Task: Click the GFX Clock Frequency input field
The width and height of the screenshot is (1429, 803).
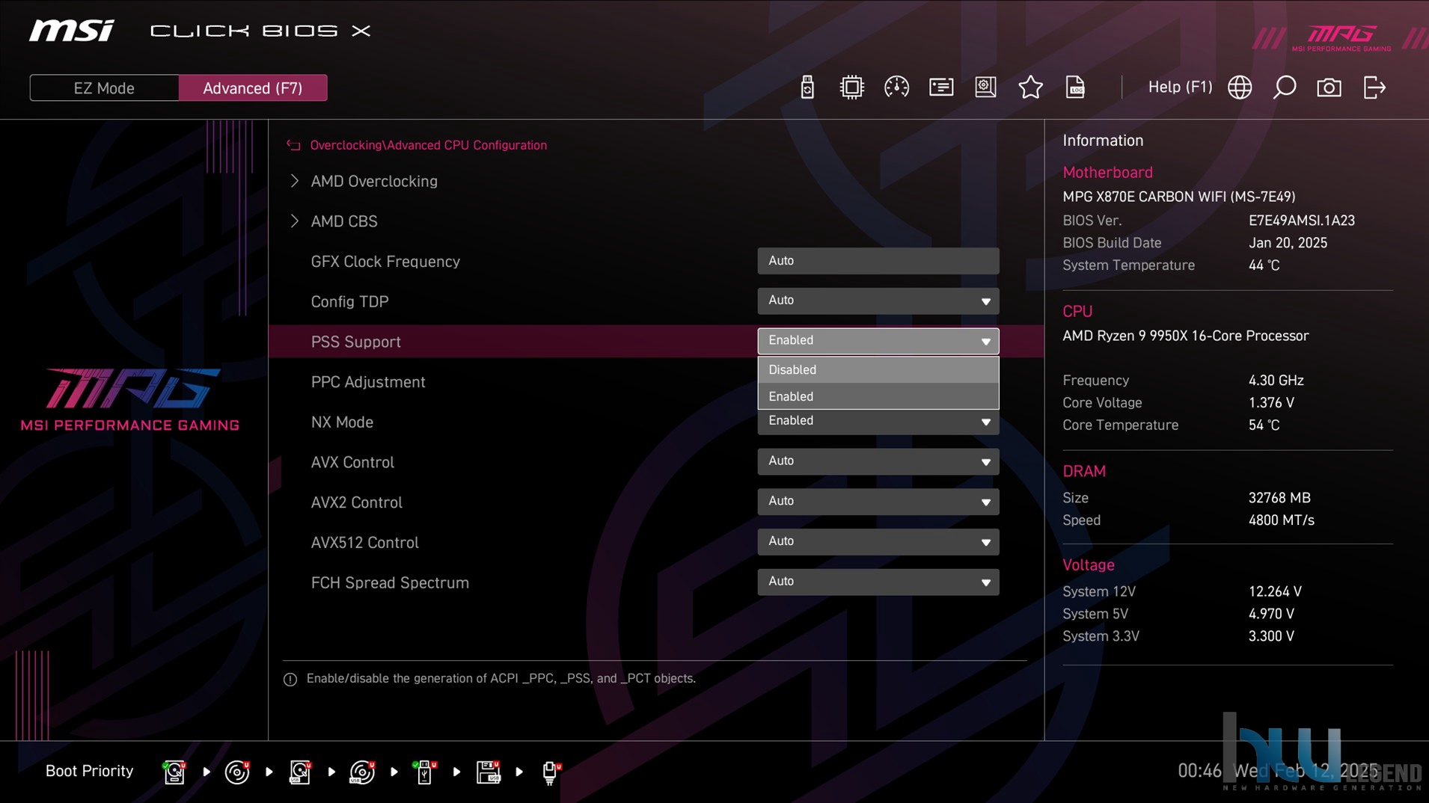Action: 878,261
